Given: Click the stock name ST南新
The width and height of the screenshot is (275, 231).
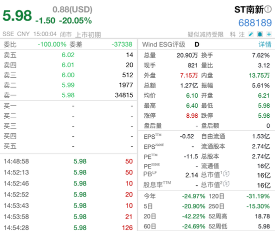Looking at the screenshot, I should coord(249,10).
